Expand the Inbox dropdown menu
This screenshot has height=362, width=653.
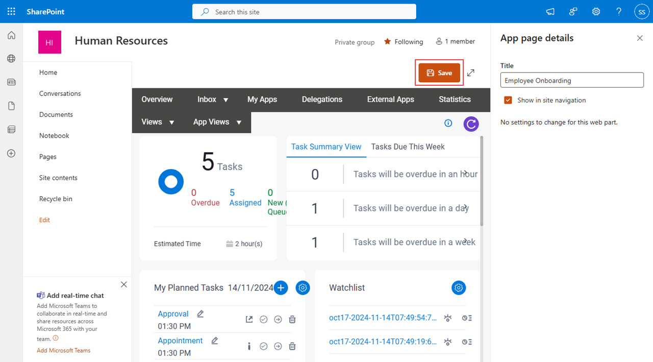[x=225, y=100]
